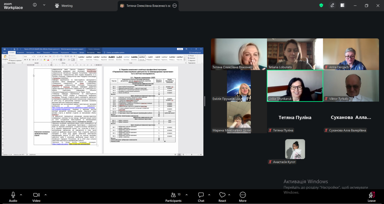Image resolution: width=384 pixels, height=204 pixels.
Task: Switch to the Meeting tab
Action: (64, 6)
